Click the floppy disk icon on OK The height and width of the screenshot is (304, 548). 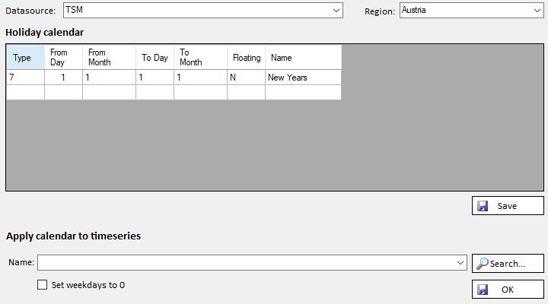click(483, 290)
